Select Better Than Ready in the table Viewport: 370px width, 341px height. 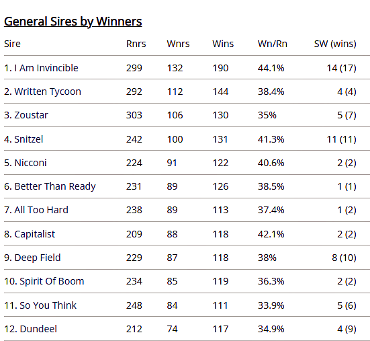[55, 186]
